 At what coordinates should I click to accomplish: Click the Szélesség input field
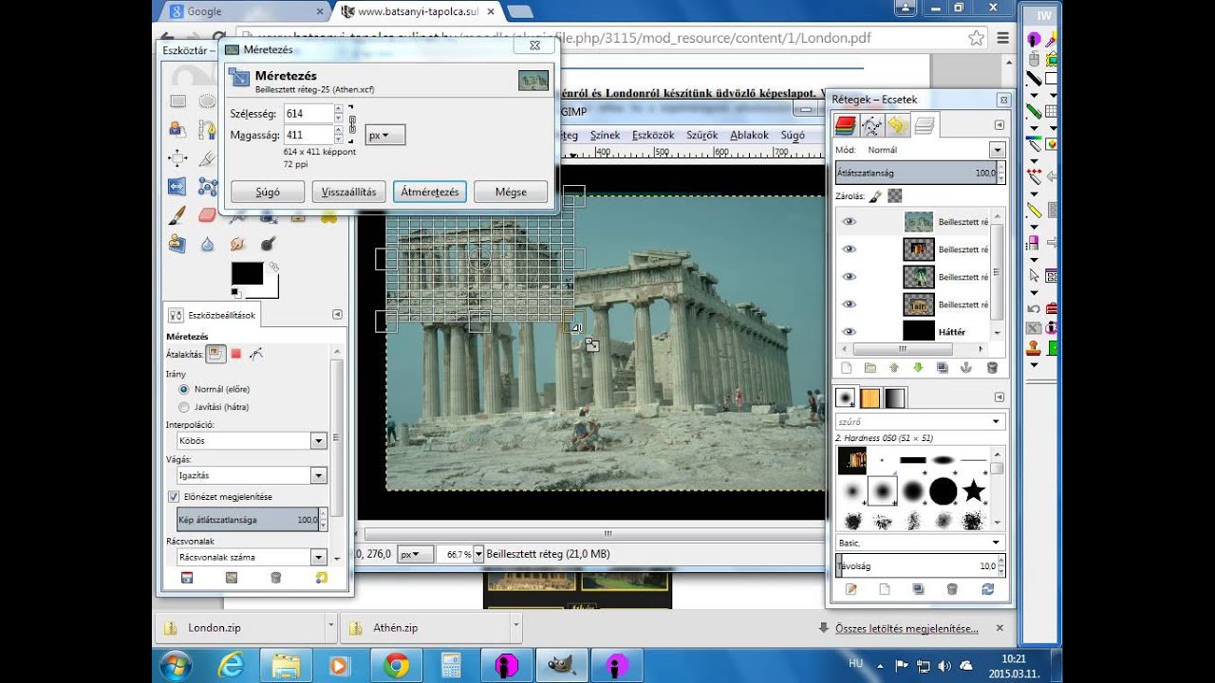(x=308, y=114)
